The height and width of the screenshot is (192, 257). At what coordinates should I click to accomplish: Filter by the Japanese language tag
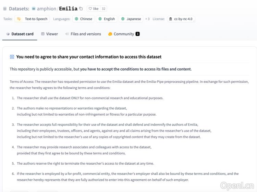pyautogui.click(x=131, y=19)
